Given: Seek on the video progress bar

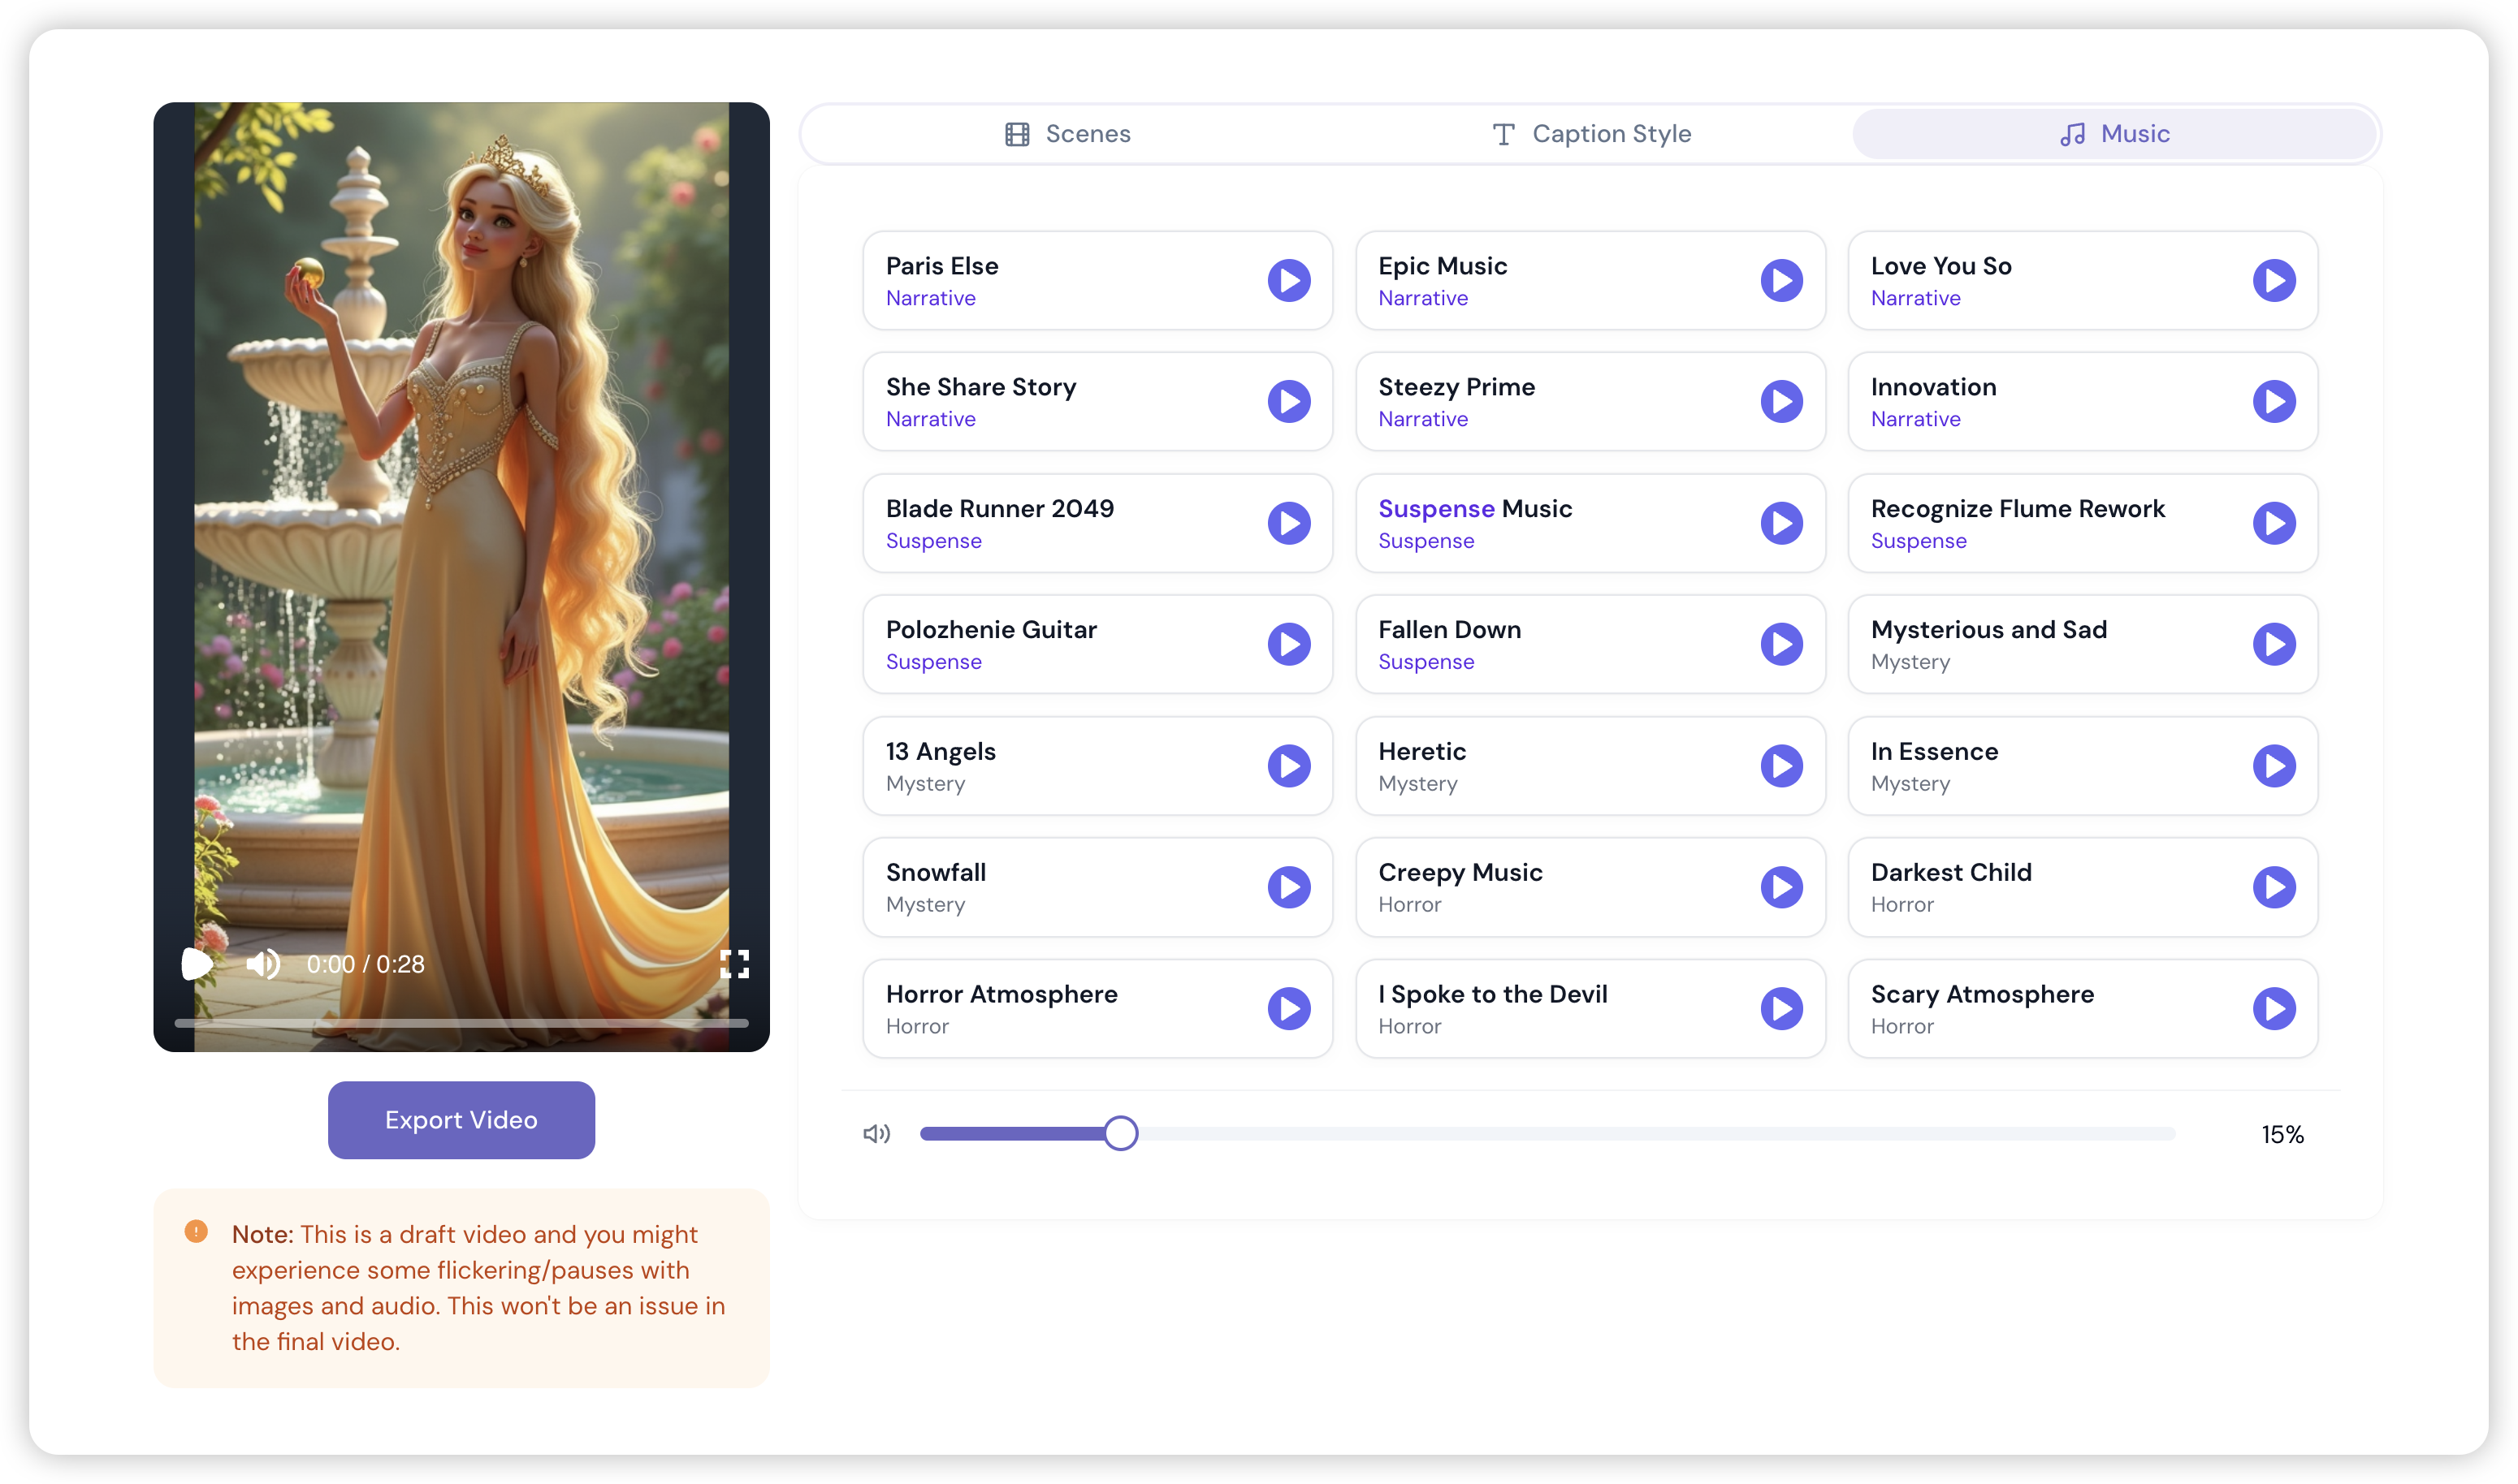Looking at the screenshot, I should coord(461,1023).
